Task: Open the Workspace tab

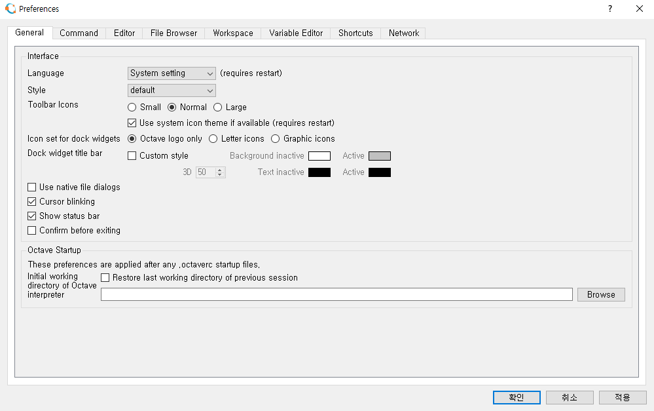Action: (233, 33)
